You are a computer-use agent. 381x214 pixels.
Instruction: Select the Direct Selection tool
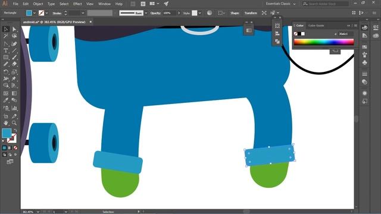tap(14, 29)
